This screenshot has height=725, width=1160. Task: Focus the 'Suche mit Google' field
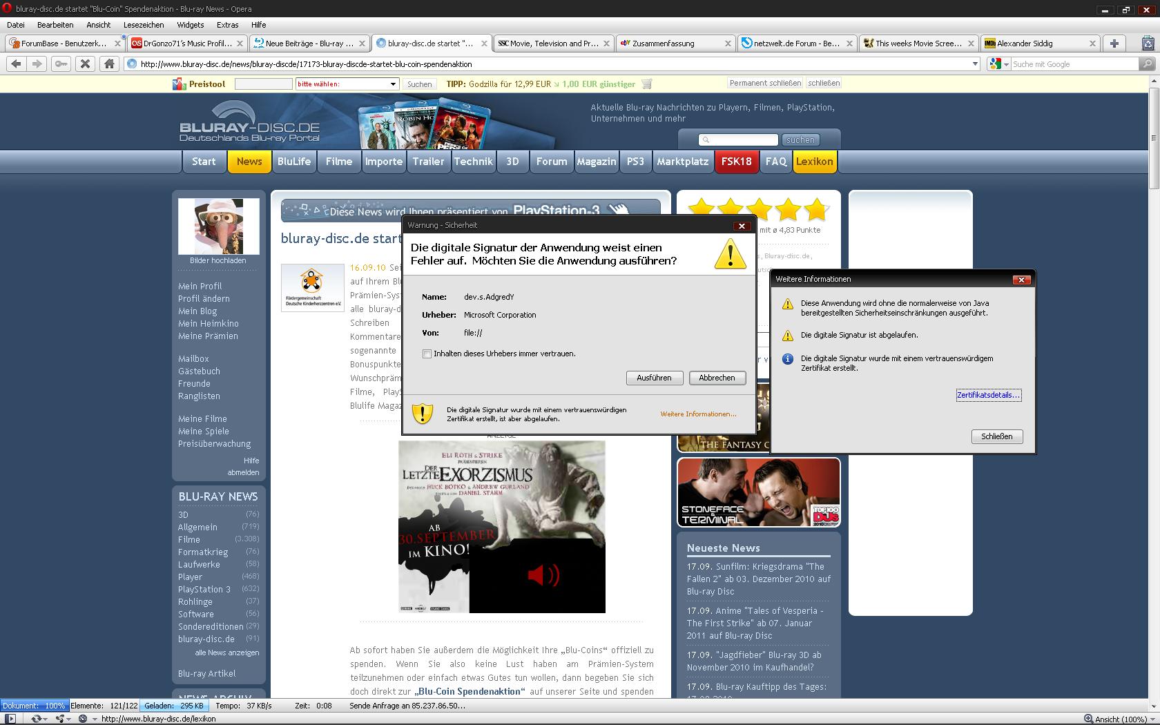pyautogui.click(x=1074, y=64)
